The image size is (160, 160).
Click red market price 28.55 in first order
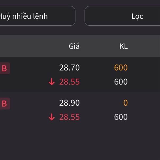69,82
